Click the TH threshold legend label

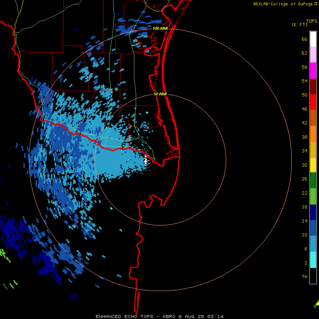point(304,277)
